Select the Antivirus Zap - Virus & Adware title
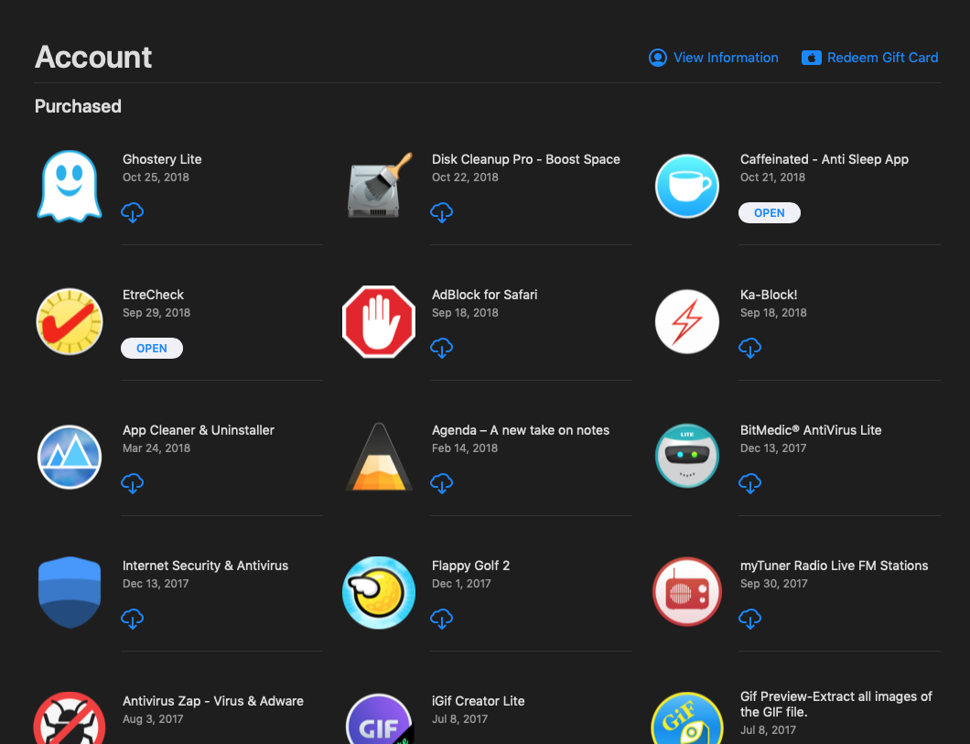Screen dimensions: 970x744 pos(213,701)
